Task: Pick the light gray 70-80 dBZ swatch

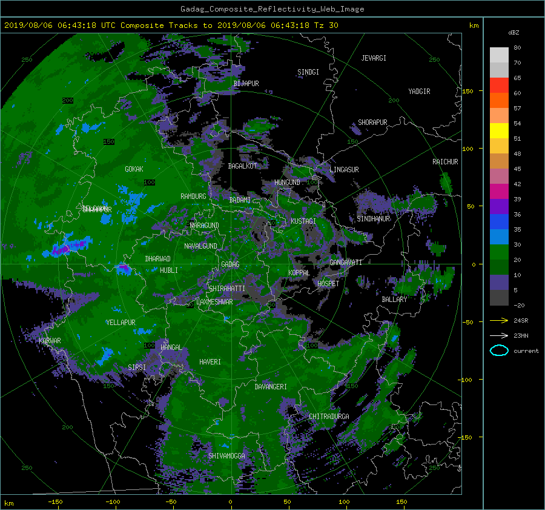Action: [499, 55]
